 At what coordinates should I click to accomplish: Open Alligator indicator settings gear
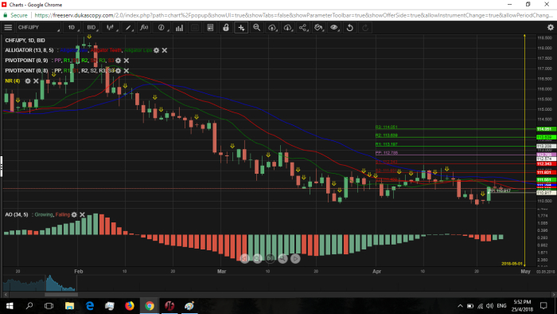pyautogui.click(x=156, y=50)
